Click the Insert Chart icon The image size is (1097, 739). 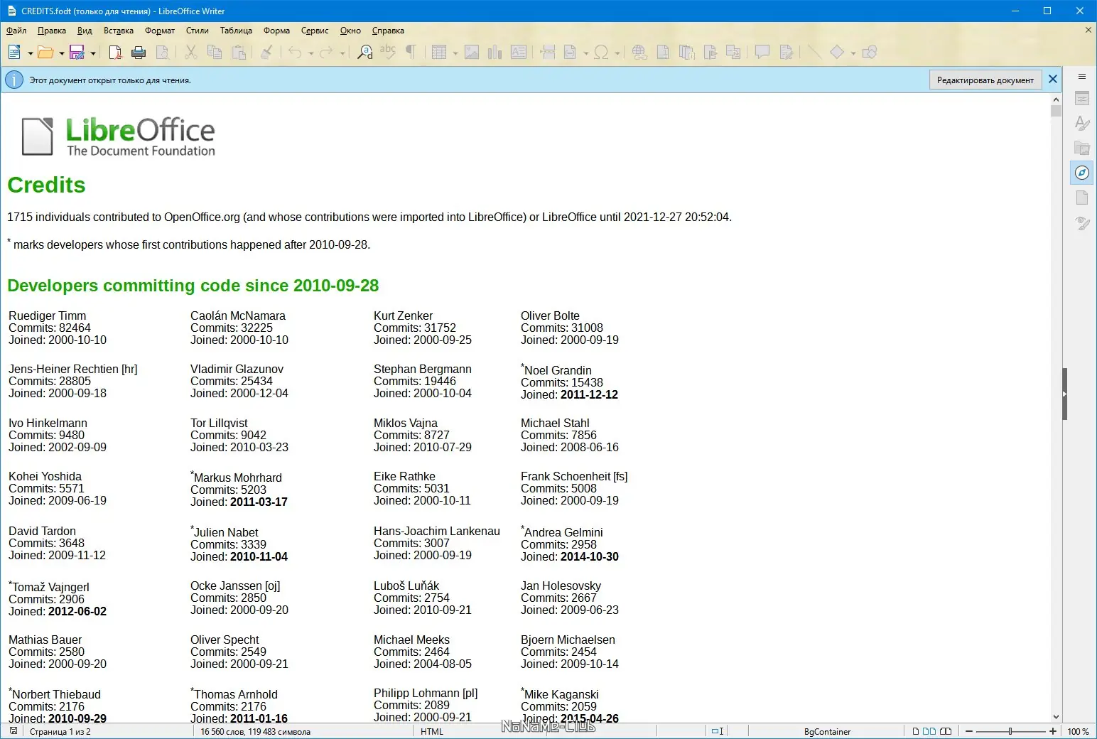495,52
